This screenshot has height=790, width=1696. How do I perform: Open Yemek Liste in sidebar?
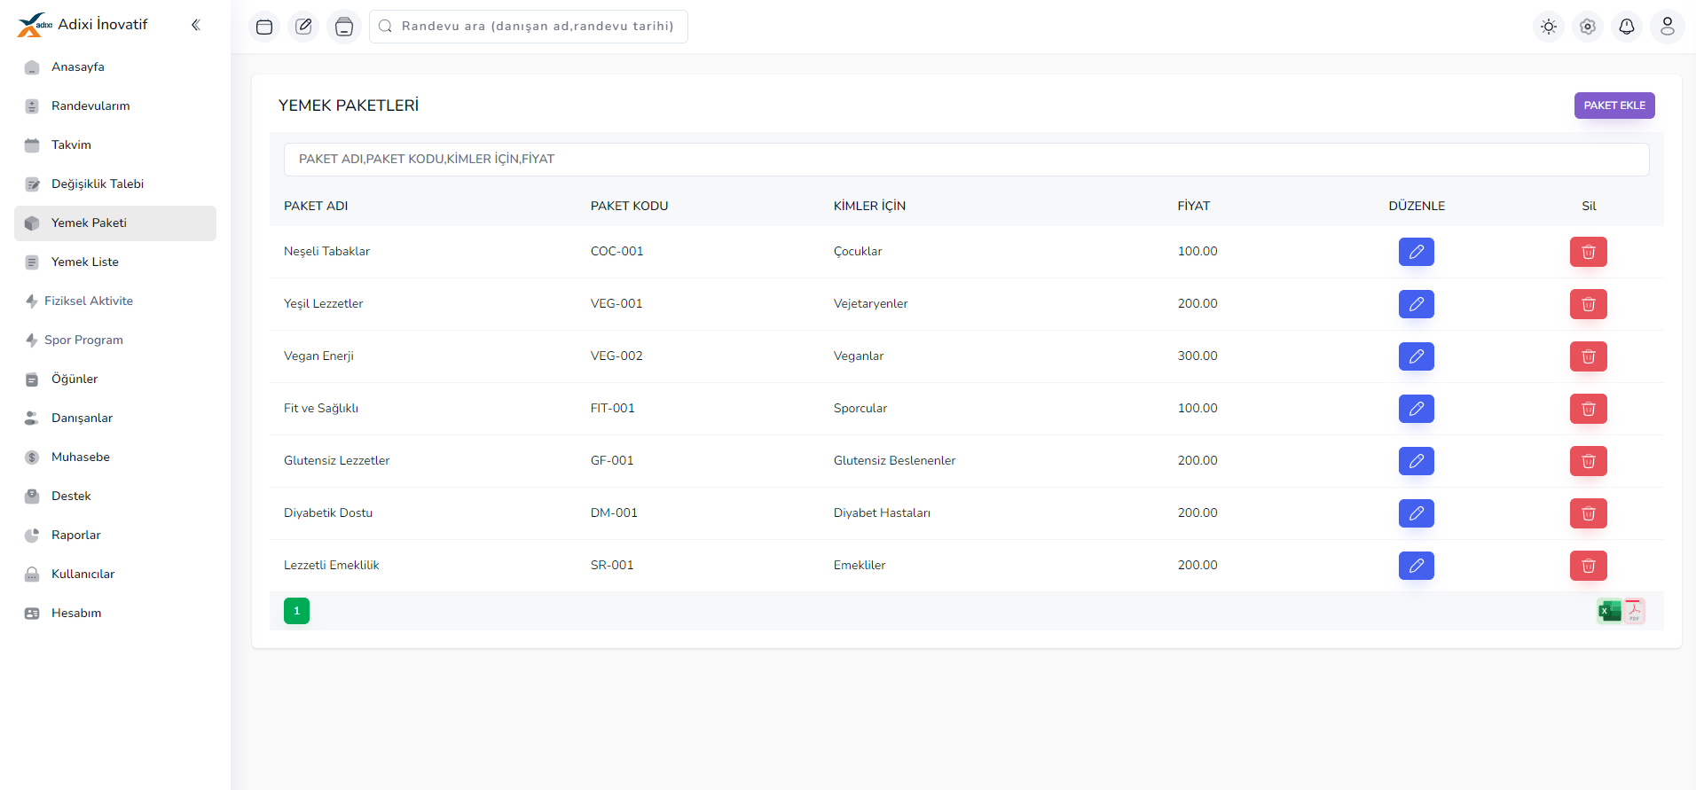tap(115, 262)
